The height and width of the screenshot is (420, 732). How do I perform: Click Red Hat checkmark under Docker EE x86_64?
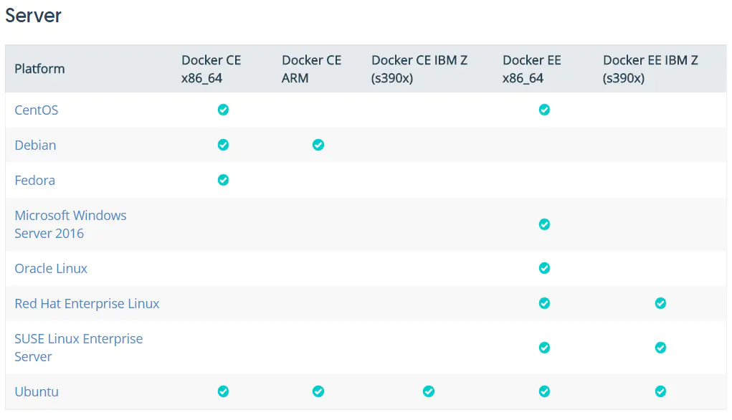(544, 303)
